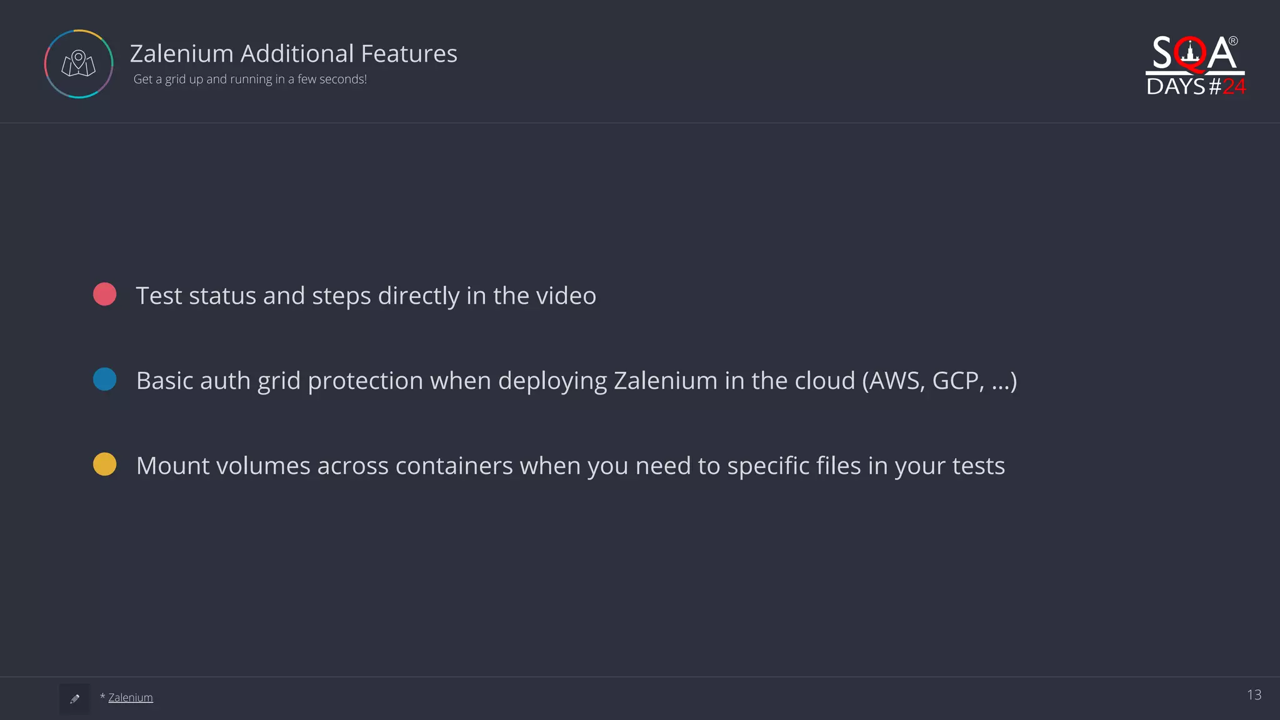Click the slide number 13
Screen dimensions: 1280x720
pos(1254,695)
